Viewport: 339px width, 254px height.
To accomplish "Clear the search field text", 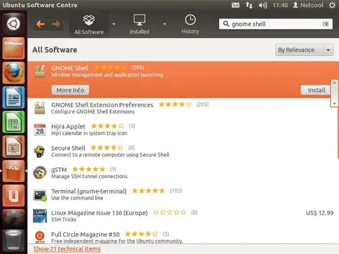I will pos(326,24).
